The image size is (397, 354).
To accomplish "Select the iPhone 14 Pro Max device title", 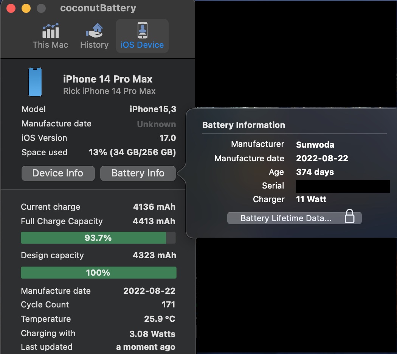I will pos(108,79).
